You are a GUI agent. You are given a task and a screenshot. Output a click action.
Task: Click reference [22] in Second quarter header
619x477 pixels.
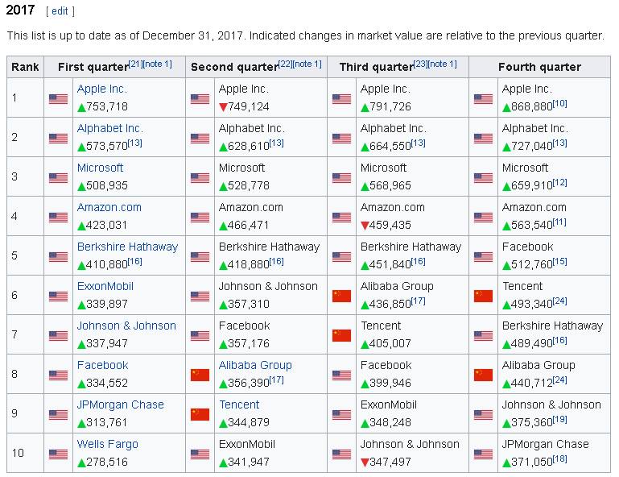[x=285, y=64]
